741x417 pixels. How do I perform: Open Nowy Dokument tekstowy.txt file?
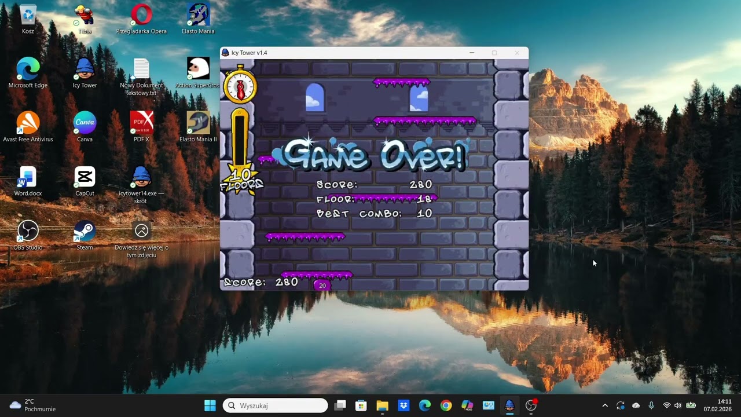tap(141, 77)
